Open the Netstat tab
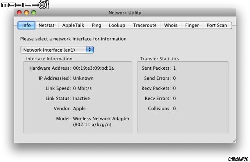 46,25
